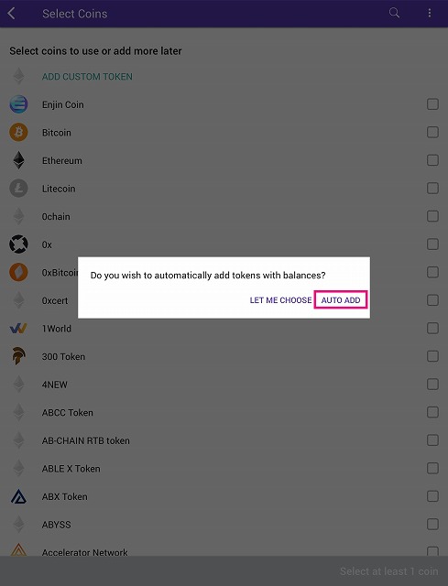Tick the Bitcoin checkbox
The width and height of the screenshot is (448, 586).
432,132
